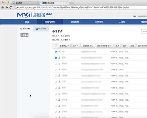Screen dimensions: 147x118
Task: Click the person icon in eighth member row
Action: [x=59, y=94]
